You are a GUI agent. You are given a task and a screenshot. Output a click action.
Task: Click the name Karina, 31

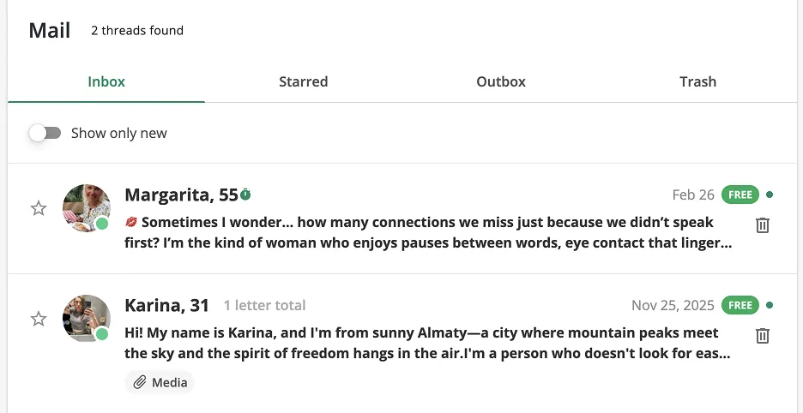[x=166, y=305]
